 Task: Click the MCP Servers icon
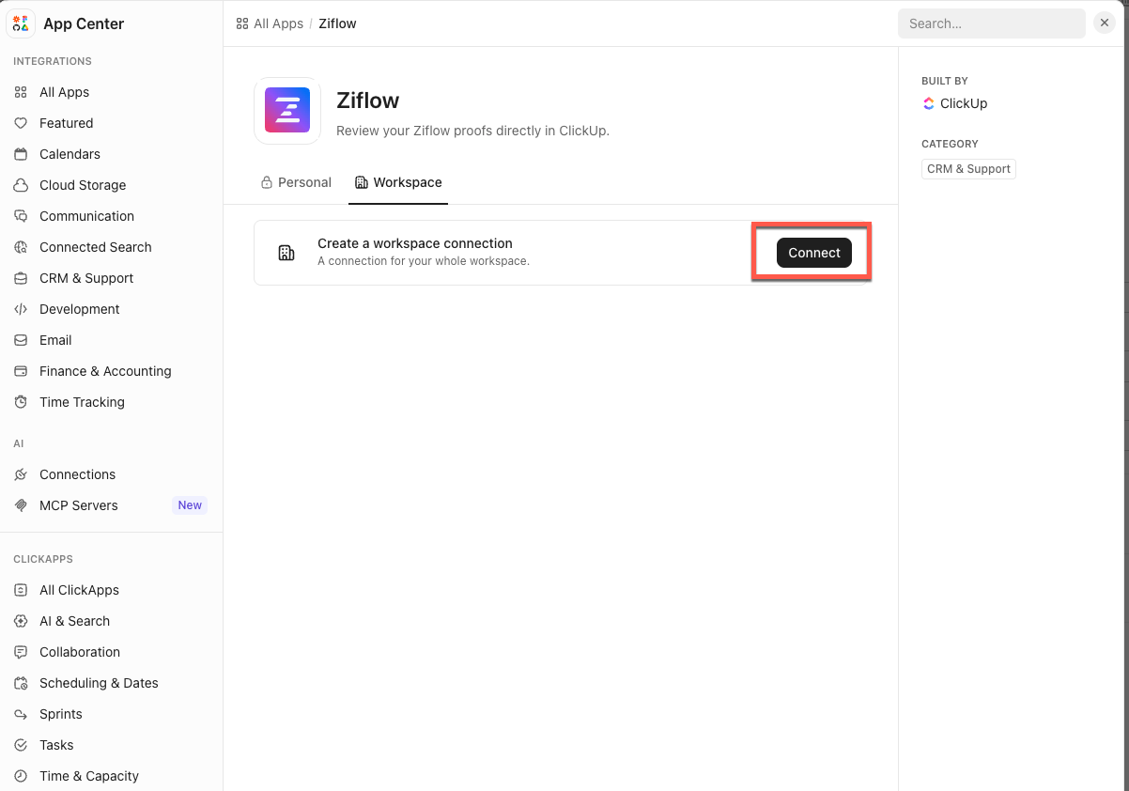(x=21, y=505)
